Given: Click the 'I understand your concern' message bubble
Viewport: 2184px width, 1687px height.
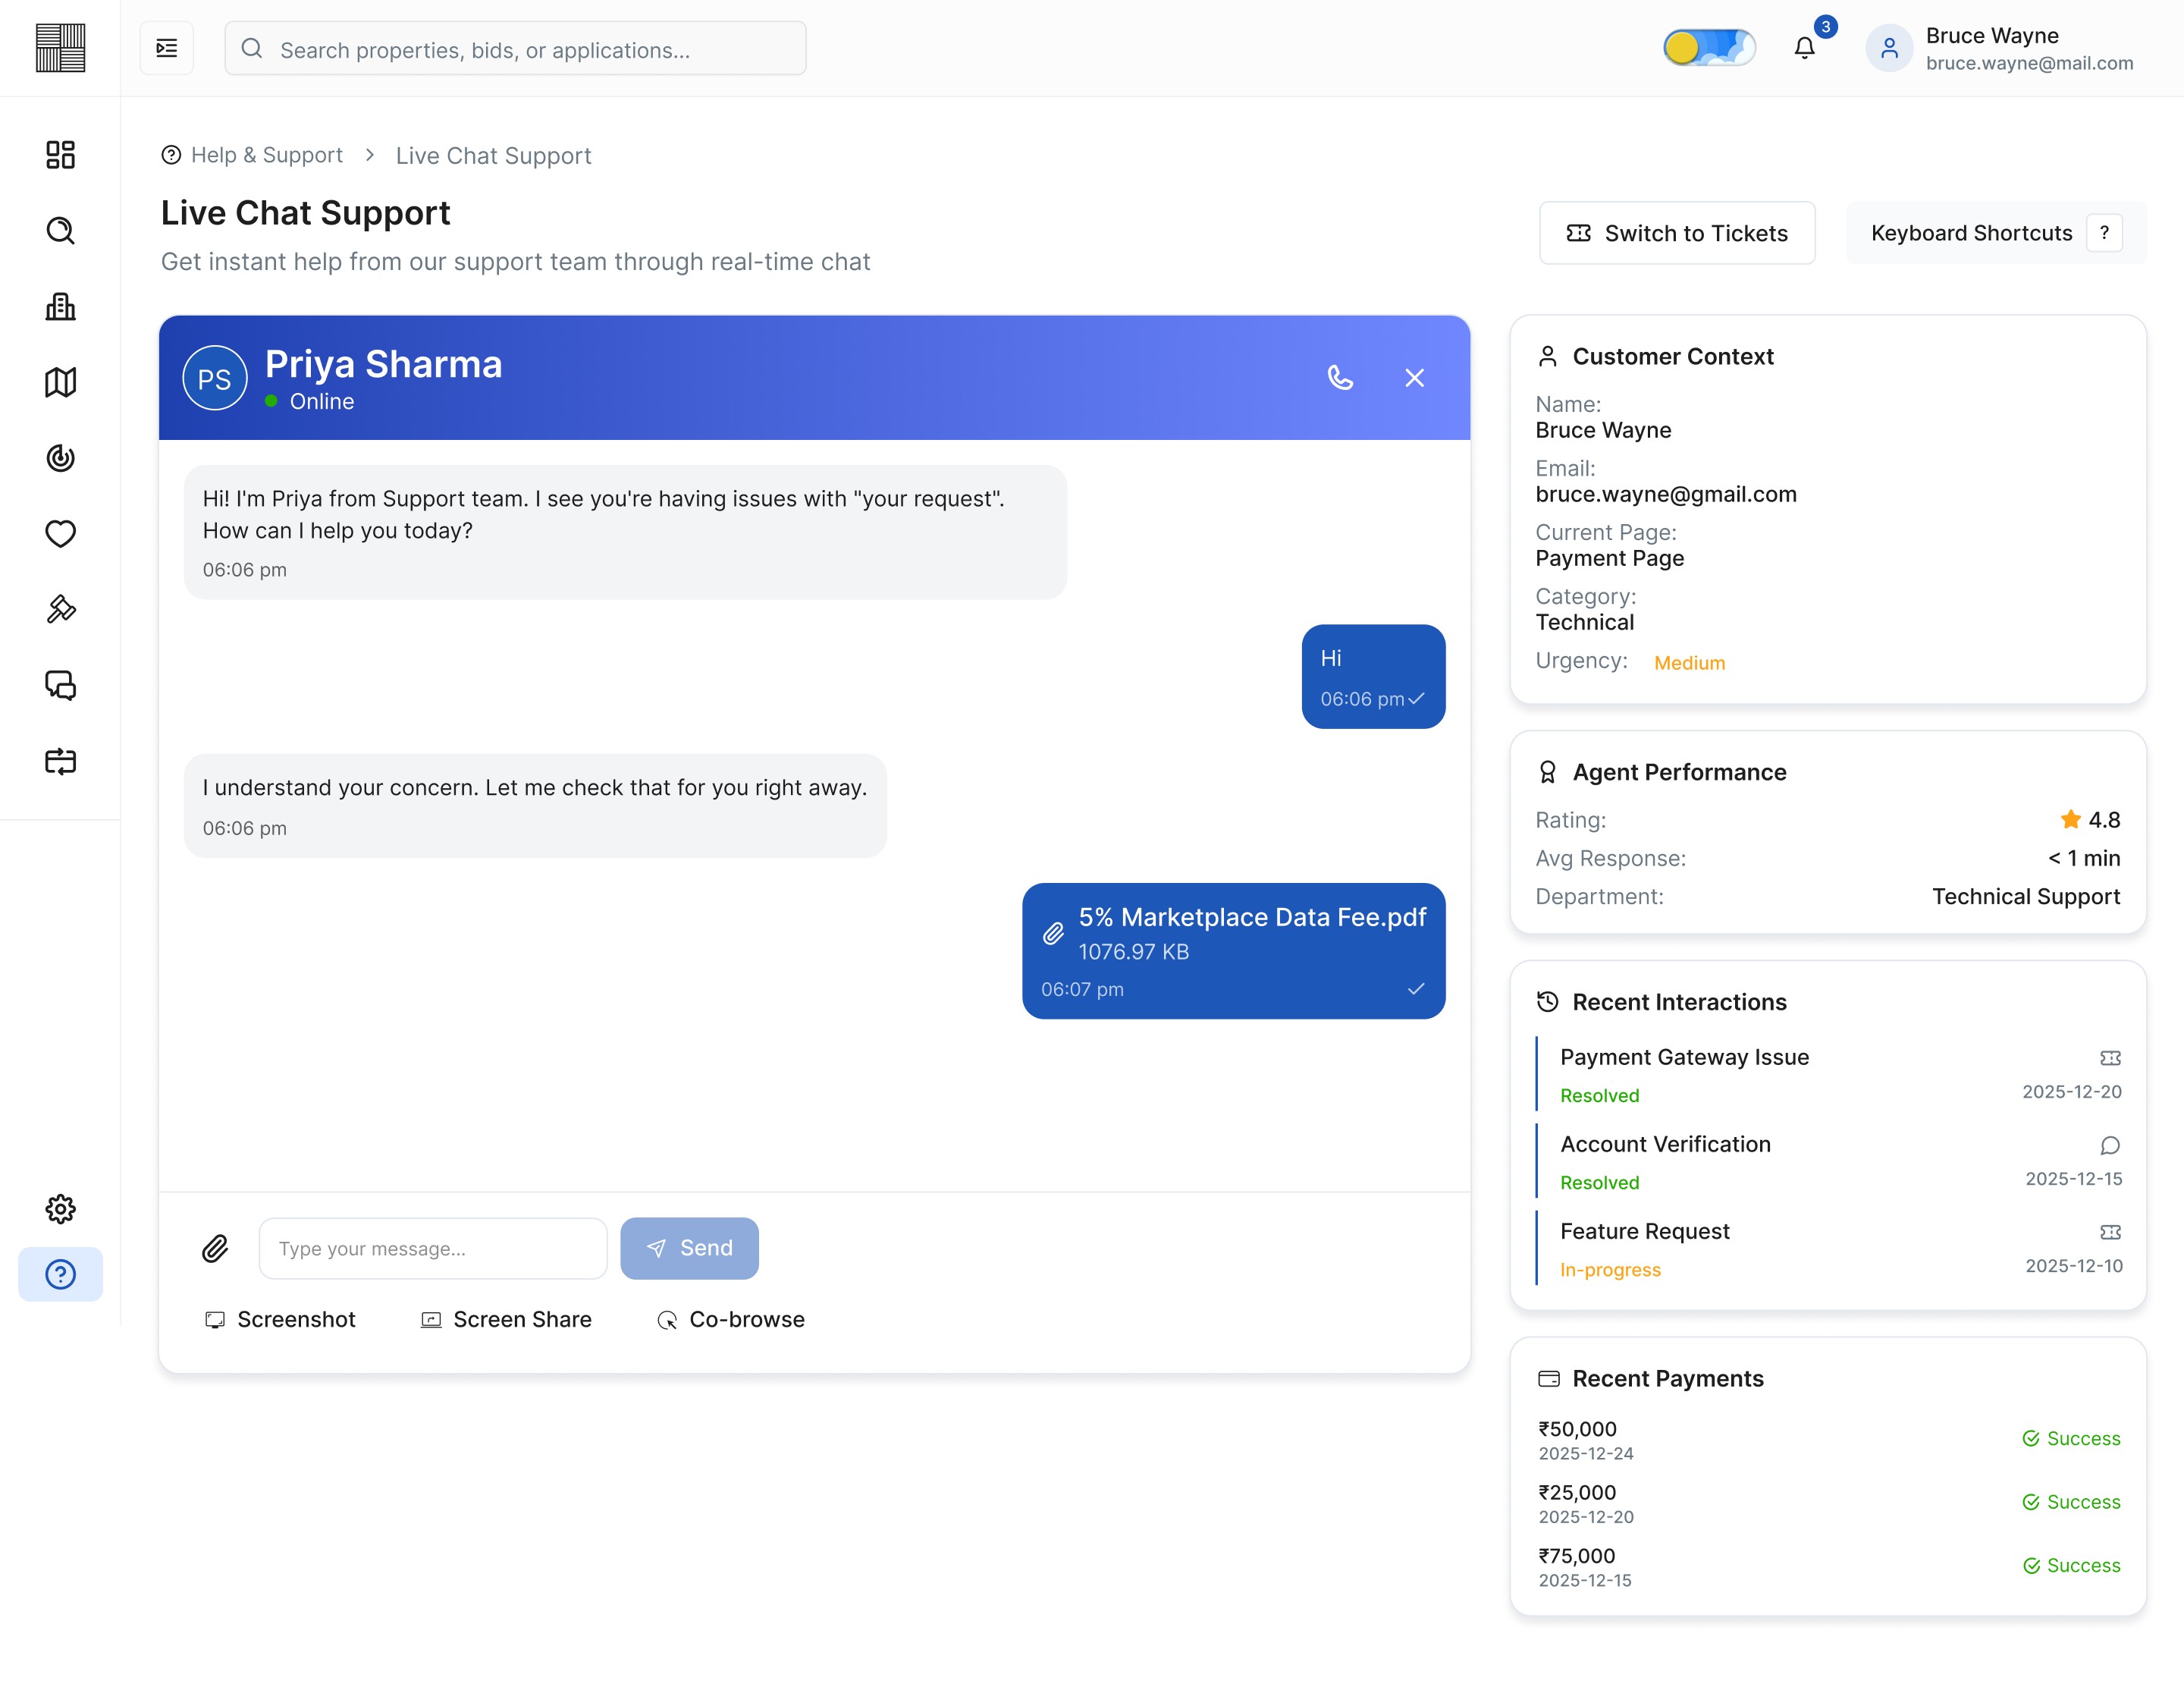Looking at the screenshot, I should 535,806.
